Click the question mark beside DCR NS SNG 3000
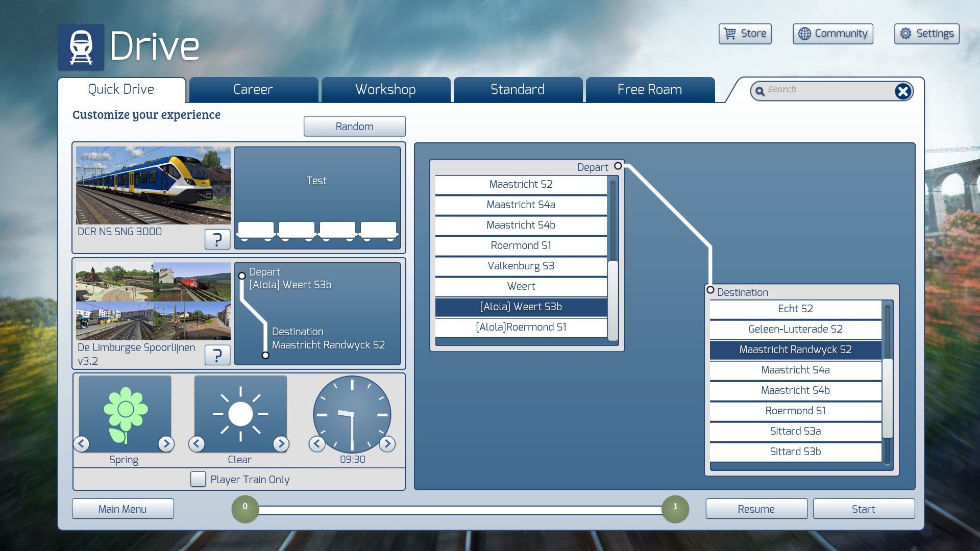 tap(217, 239)
